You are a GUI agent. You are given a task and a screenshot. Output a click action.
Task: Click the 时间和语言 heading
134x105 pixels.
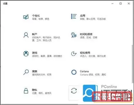click(x=86, y=34)
